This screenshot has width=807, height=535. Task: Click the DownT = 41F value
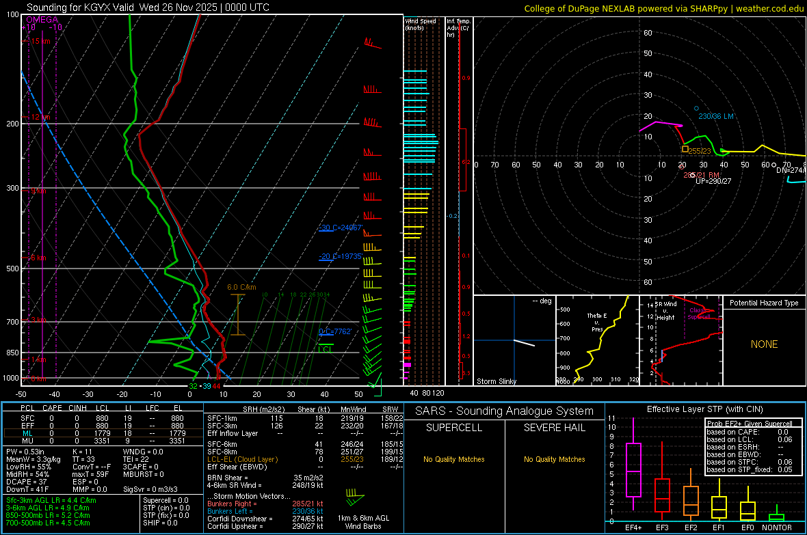[x=27, y=489]
